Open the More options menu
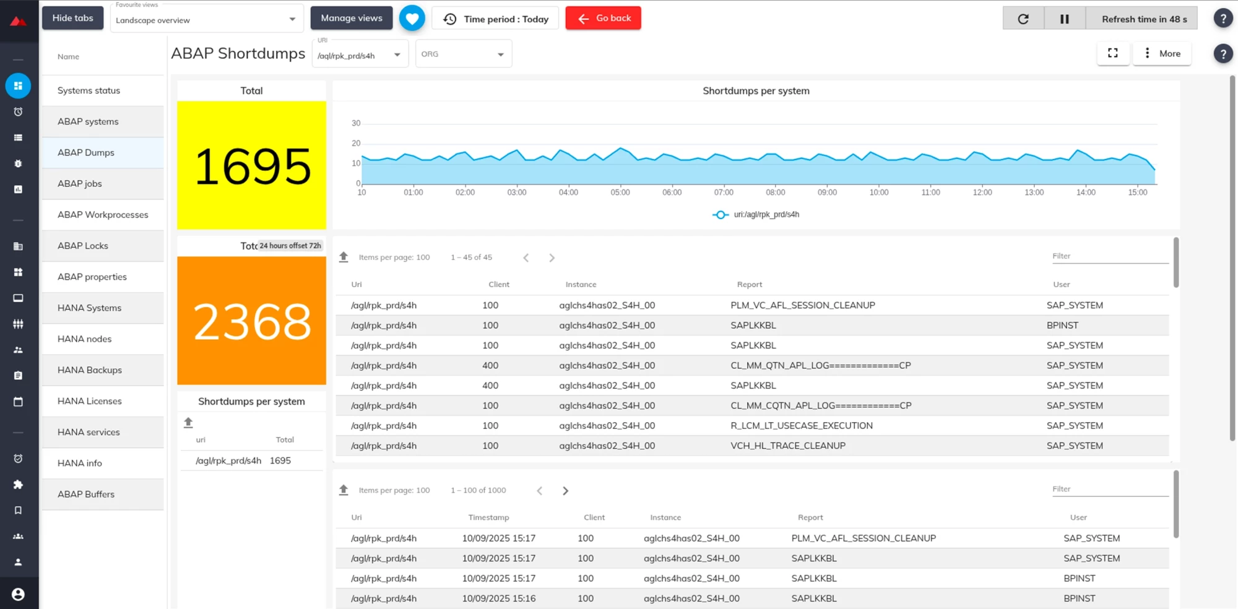The image size is (1238, 609). click(1162, 53)
